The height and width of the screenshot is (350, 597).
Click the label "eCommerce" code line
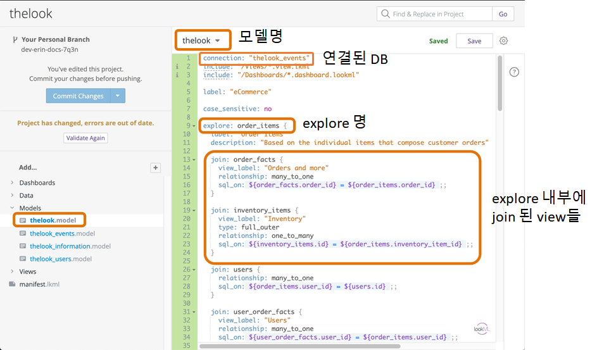(x=237, y=92)
